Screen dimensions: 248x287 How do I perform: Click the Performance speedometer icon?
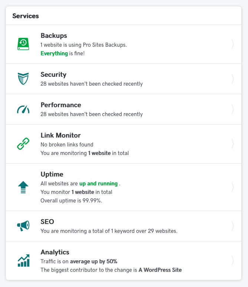pos(23,109)
